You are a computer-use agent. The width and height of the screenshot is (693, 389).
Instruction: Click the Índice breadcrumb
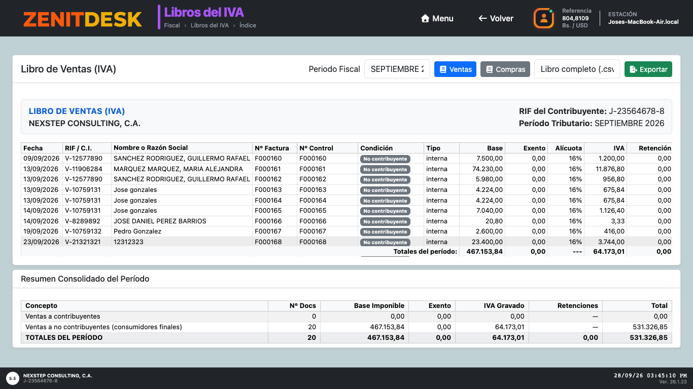(x=248, y=25)
